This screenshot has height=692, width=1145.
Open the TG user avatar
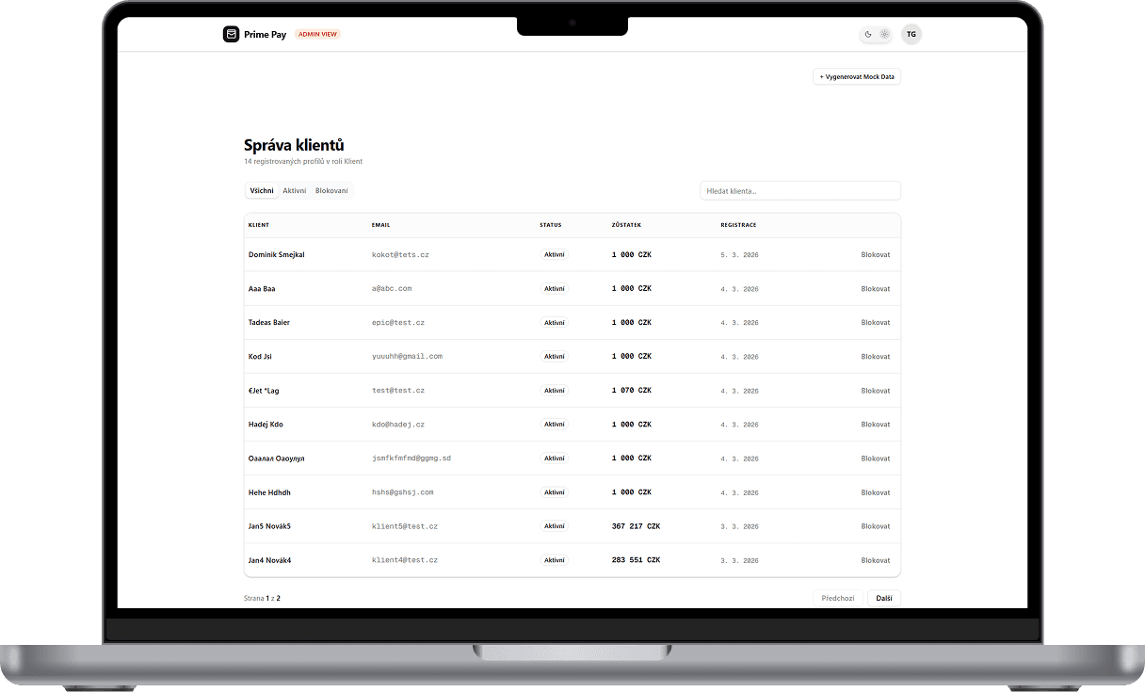[911, 34]
